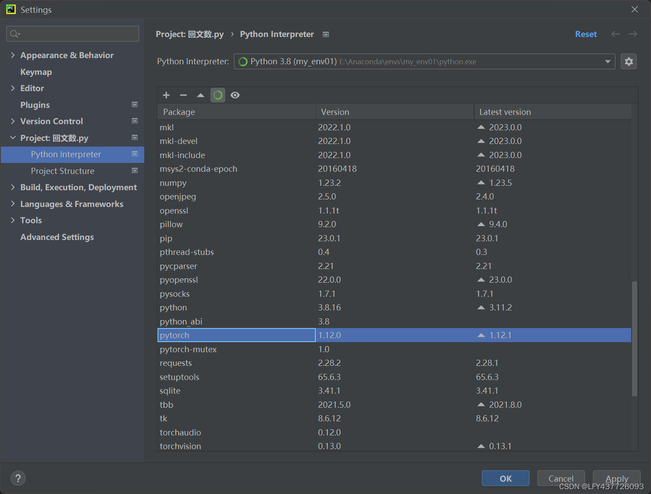Click the Cancel button
651x494 pixels.
pos(561,478)
